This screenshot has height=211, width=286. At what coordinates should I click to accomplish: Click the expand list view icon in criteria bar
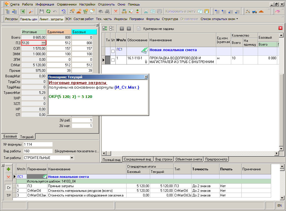click(105, 28)
